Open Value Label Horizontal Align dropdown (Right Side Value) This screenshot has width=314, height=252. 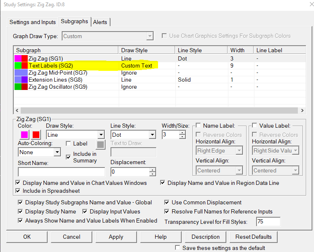click(276, 150)
